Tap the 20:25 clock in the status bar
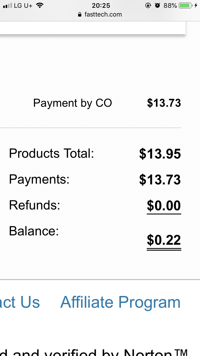The width and height of the screenshot is (200, 356). tap(101, 6)
